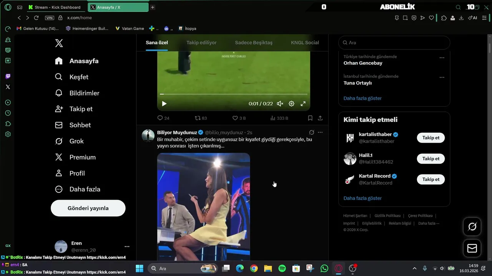Open the floating Grok button
Viewport: 492px width, 276px height.
(472, 227)
